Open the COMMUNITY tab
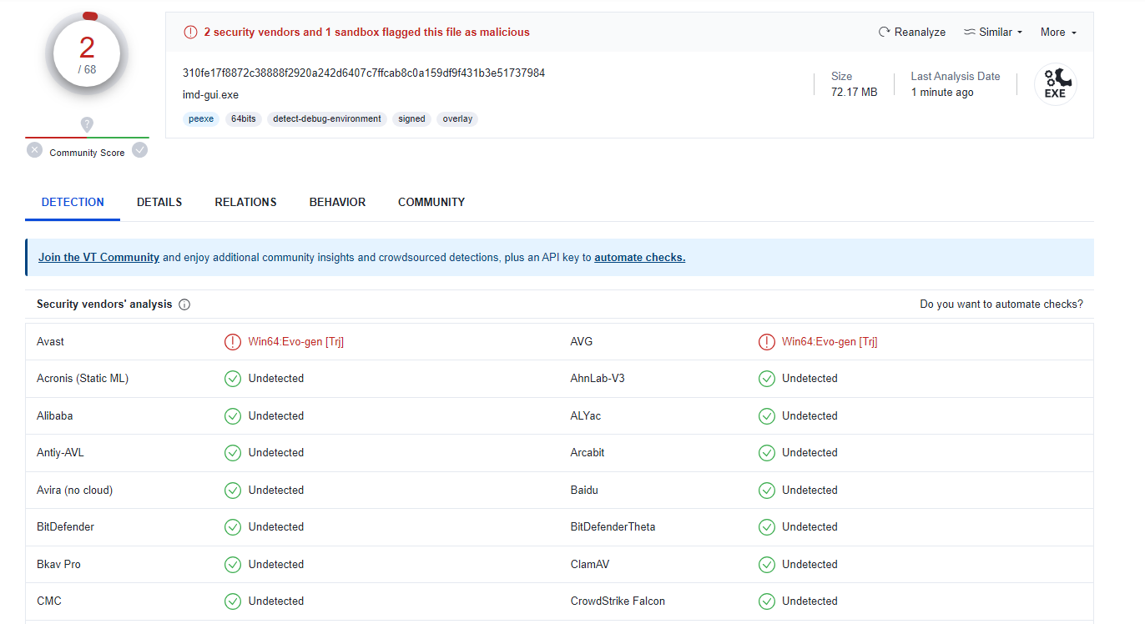Viewport: 1145px width, 624px height. pos(431,202)
